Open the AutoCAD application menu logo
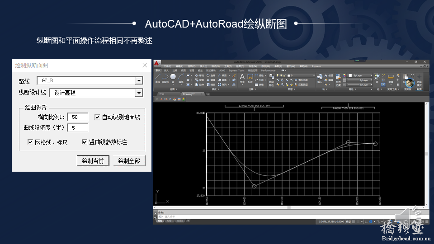Viewport: 434px width, 244px height. point(156,63)
